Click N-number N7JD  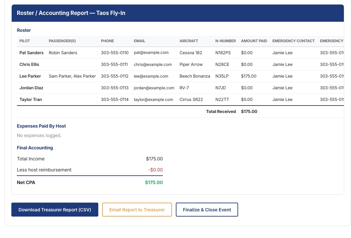[221, 88]
